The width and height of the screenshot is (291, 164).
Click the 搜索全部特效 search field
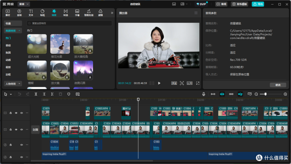point(70,23)
